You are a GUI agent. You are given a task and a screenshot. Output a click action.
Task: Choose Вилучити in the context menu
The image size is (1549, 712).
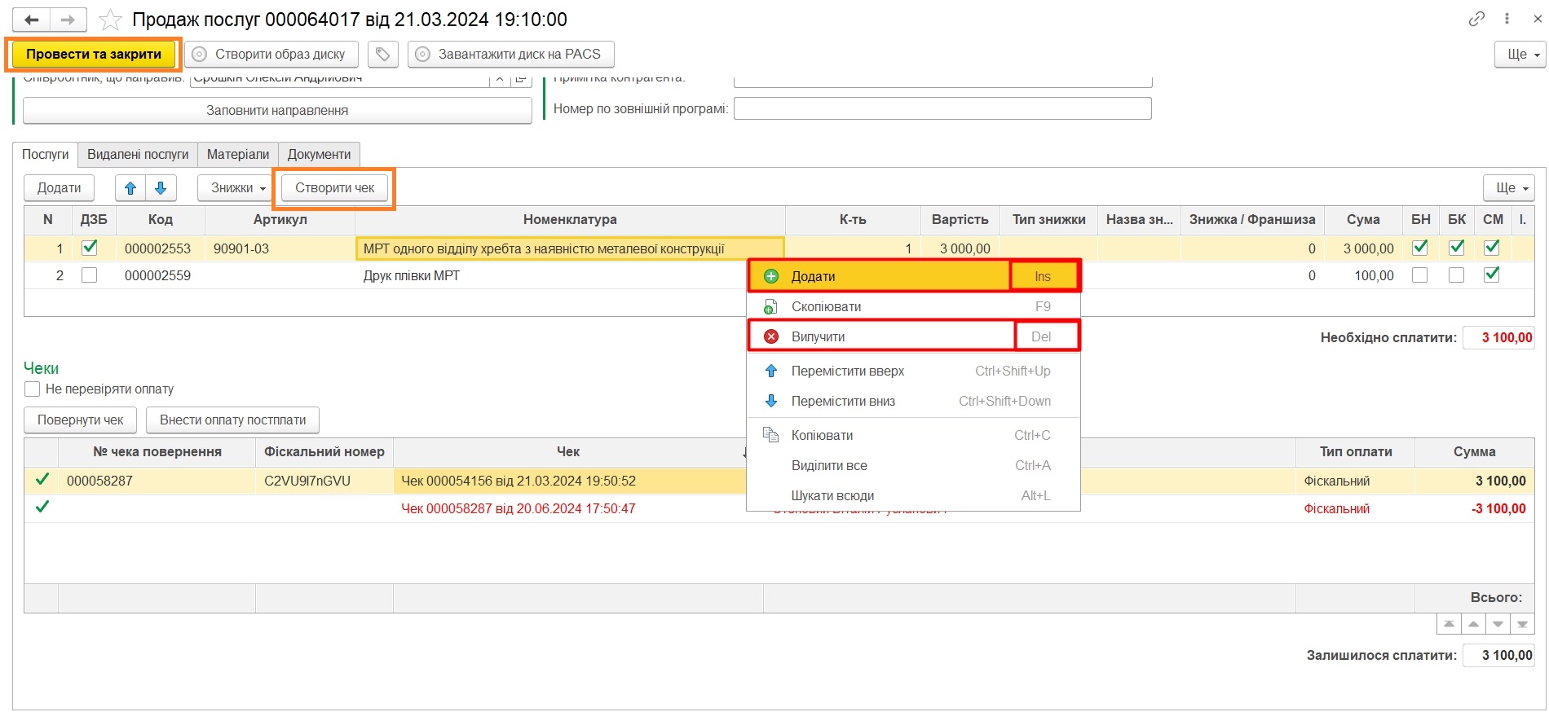pyautogui.click(x=818, y=336)
